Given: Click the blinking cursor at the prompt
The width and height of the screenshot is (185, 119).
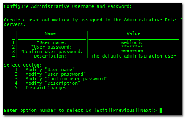Looking at the screenshot, I should pos(161,111).
